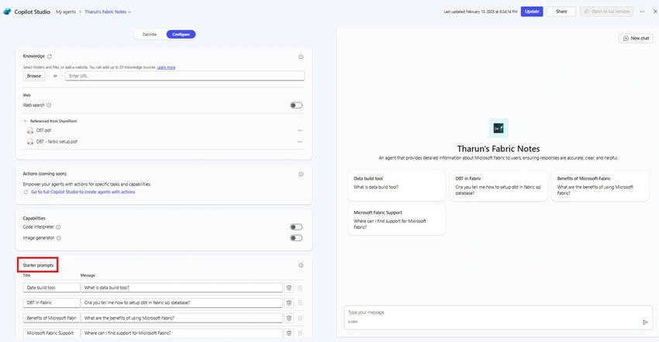The image size is (659, 342).
Task: Edit Benefits of Microsoft Fabric title field
Action: (52, 318)
